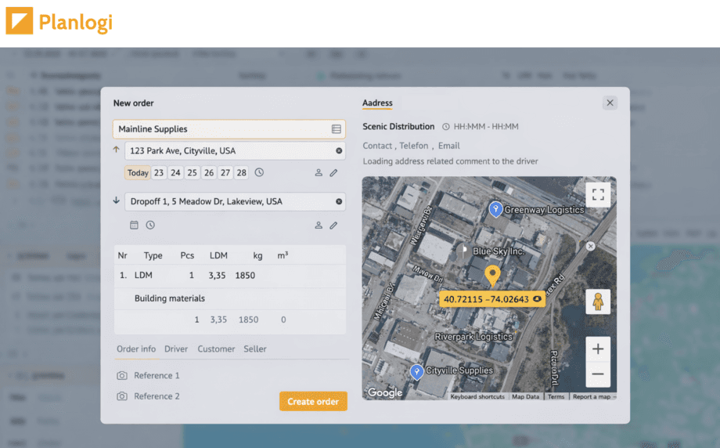This screenshot has width=720, height=448.
Task: Select pickup date 27
Action: [x=225, y=173]
